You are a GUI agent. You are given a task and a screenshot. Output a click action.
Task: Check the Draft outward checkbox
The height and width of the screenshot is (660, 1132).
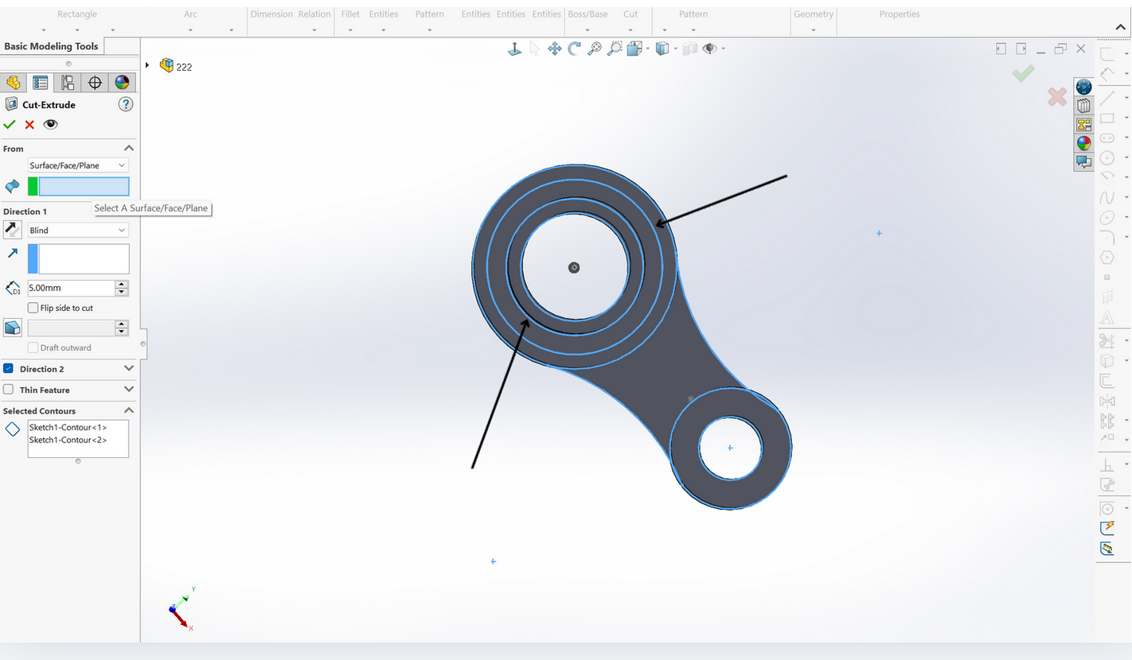(33, 347)
